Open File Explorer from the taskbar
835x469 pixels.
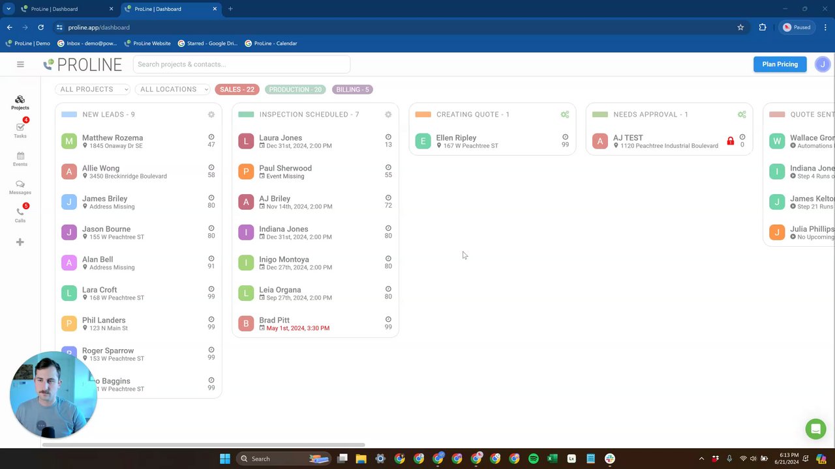(x=361, y=459)
